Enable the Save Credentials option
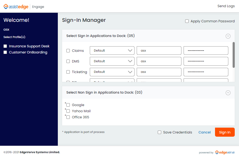 [160, 132]
